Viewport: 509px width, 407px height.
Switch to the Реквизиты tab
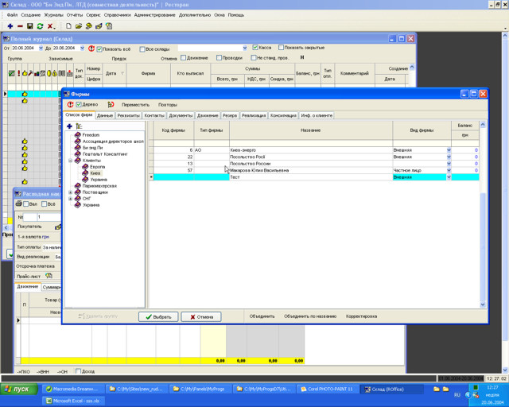128,115
